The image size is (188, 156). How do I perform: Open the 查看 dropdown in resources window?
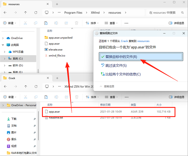click(x=111, y=23)
